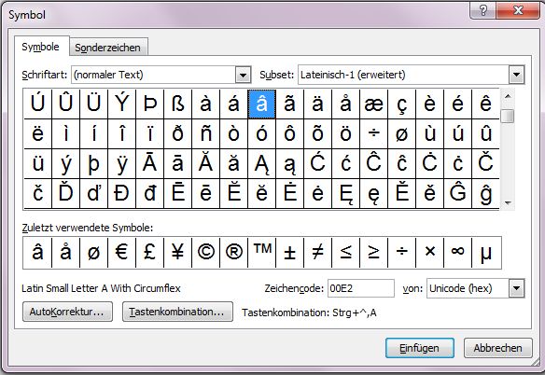
Task: Select the Ė capital E with dot above
Action: [x=290, y=194]
